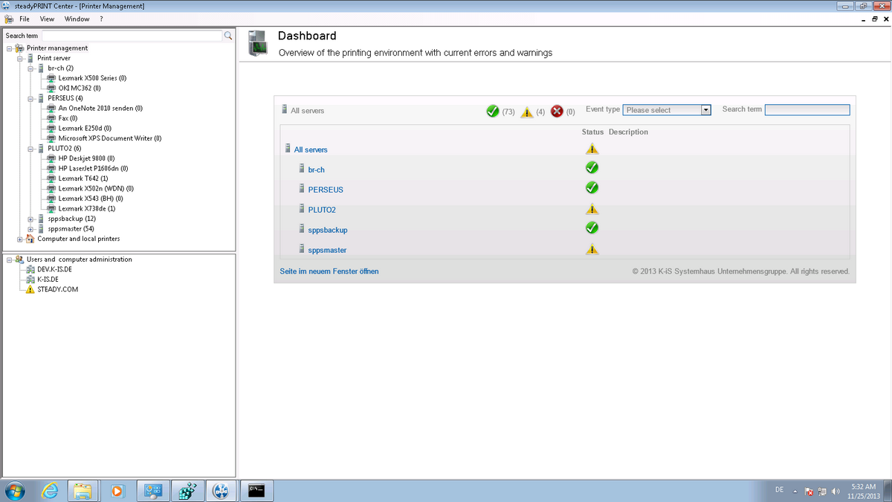Click the magnifier search icon in left panel
This screenshot has width=892, height=502.
point(229,36)
